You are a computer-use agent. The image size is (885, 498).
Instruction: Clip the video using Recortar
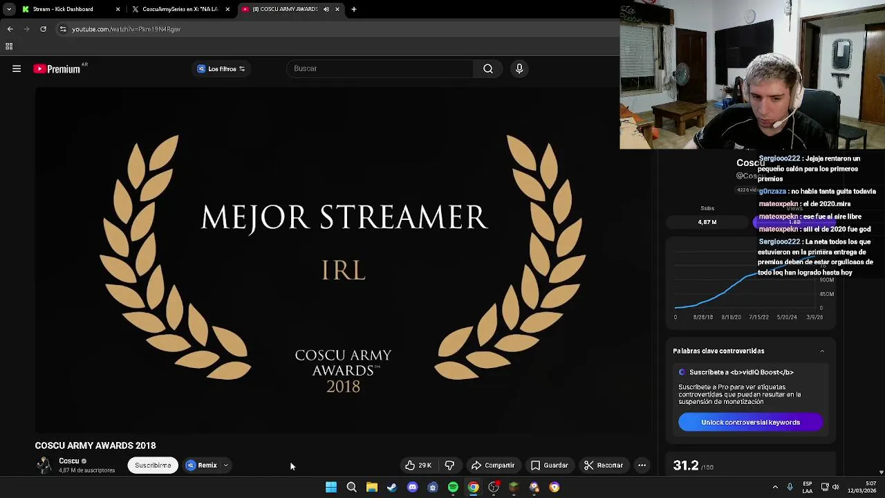[x=604, y=465]
